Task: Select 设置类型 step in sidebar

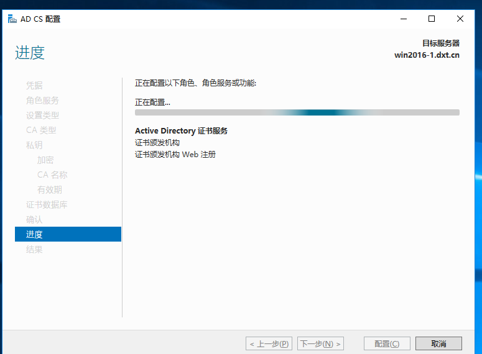Action: 42,115
